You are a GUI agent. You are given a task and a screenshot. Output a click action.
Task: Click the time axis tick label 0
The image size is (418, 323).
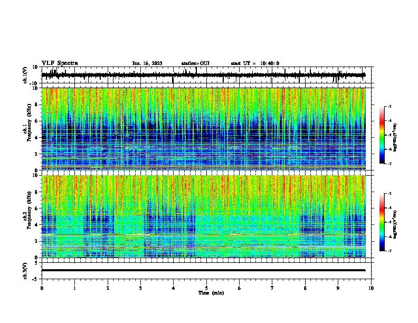point(42,288)
